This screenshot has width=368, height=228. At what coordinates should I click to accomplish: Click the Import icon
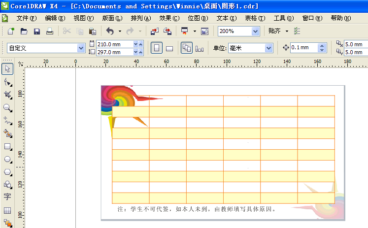(154, 31)
